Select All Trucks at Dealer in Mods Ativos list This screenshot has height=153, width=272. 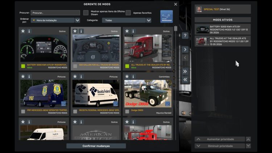tap(223, 41)
